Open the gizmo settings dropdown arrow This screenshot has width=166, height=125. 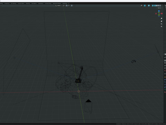146,6
